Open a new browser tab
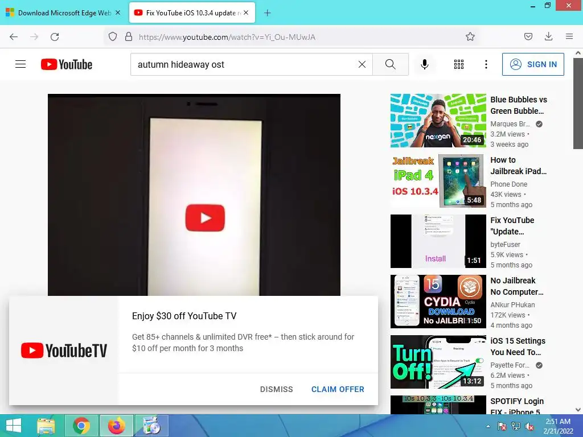 [268, 13]
